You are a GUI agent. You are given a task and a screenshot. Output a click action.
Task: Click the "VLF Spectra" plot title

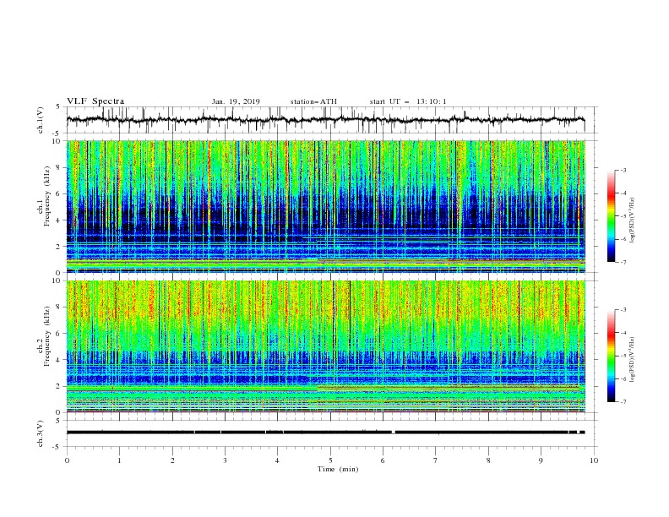click(x=95, y=101)
